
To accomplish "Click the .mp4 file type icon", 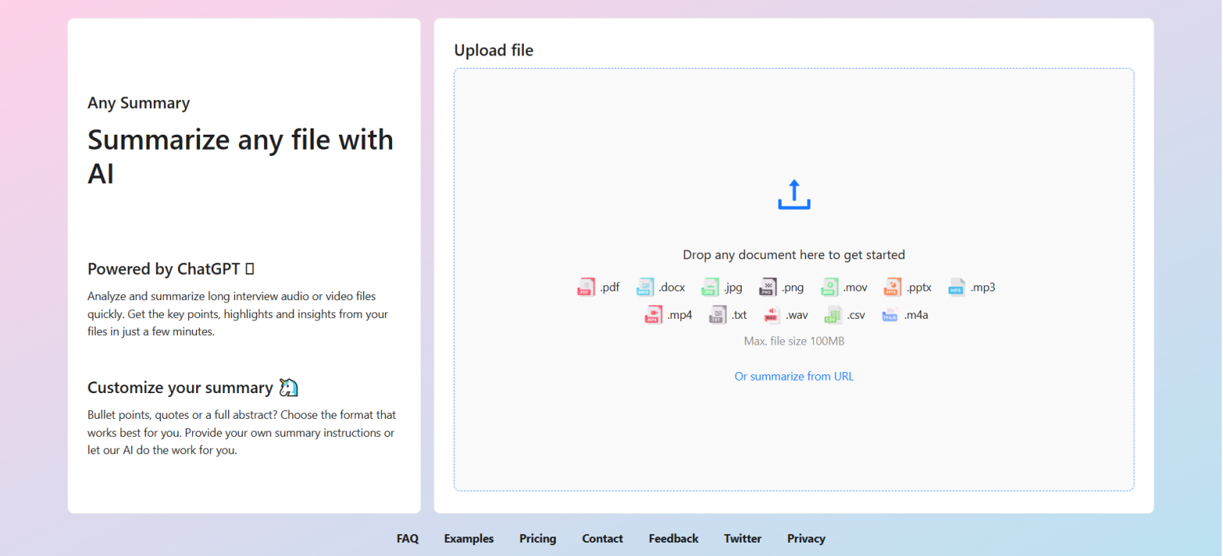I will click(x=653, y=316).
